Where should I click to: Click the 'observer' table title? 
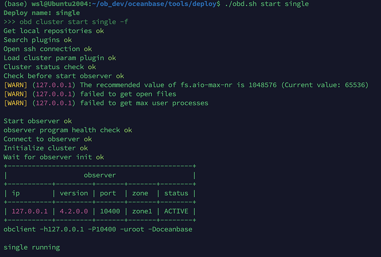pos(99,175)
